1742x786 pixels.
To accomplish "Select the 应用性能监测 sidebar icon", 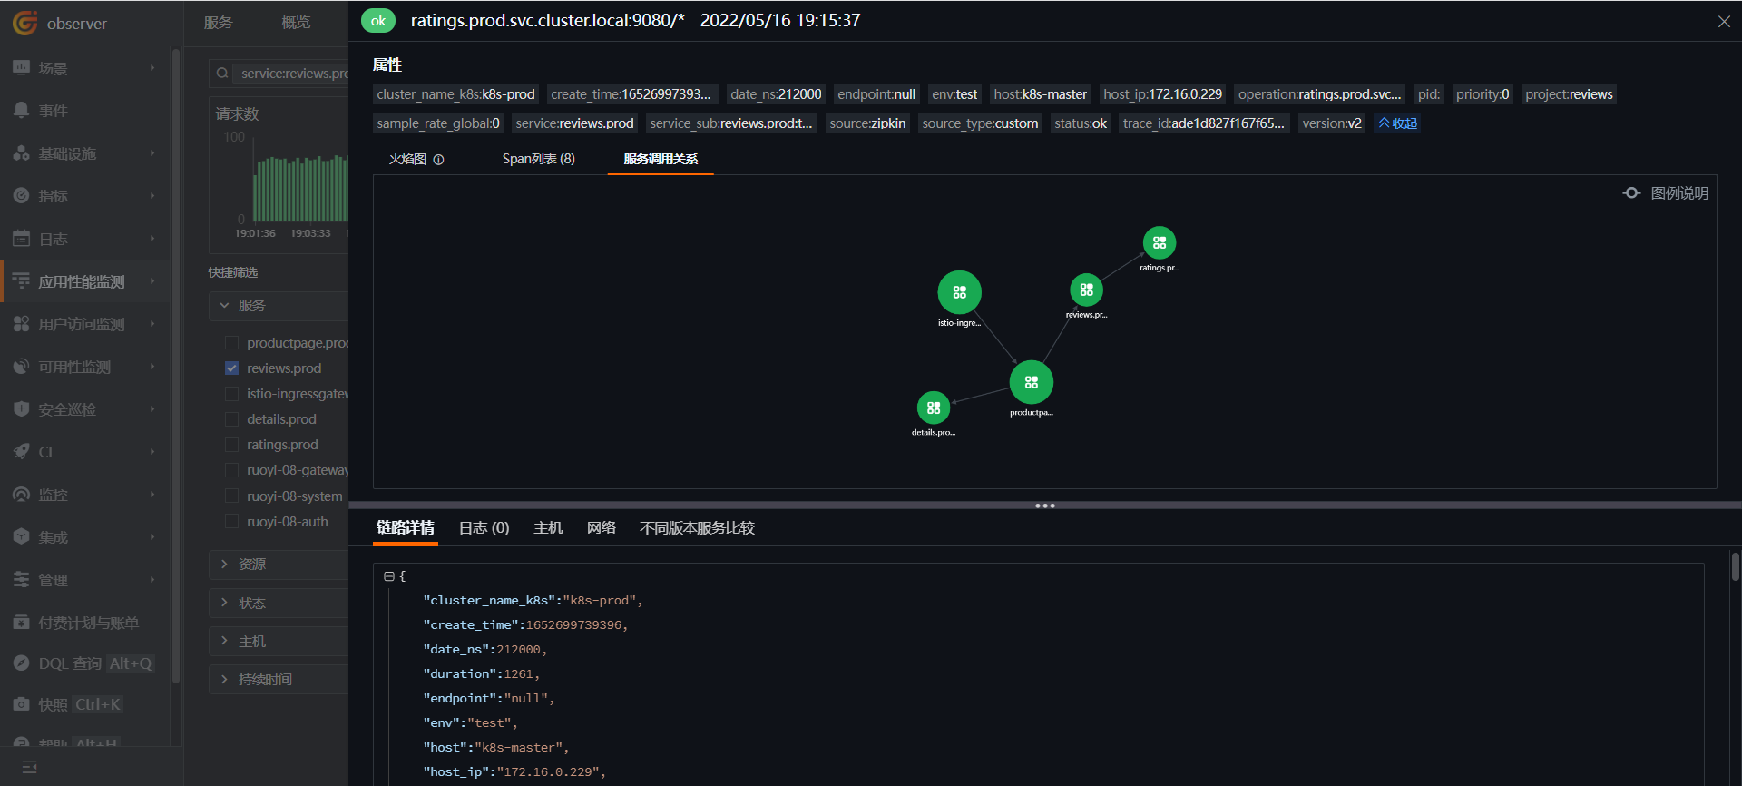I will tap(21, 281).
